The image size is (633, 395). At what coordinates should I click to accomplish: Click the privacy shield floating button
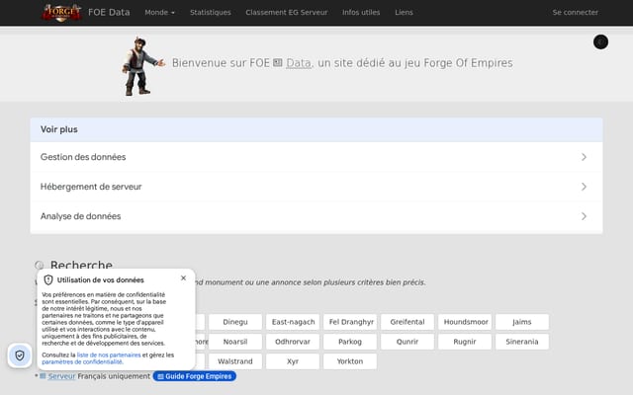click(x=20, y=355)
